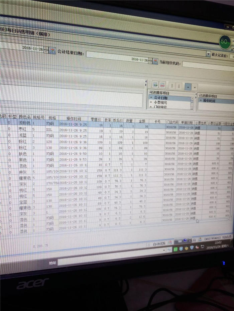Click the 零售价 column header
Viewport: 234px width, 311px height.
tap(96, 119)
